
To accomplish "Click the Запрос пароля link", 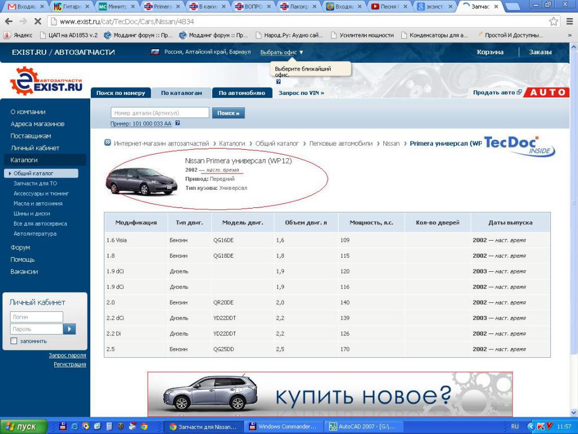I will click(x=67, y=355).
